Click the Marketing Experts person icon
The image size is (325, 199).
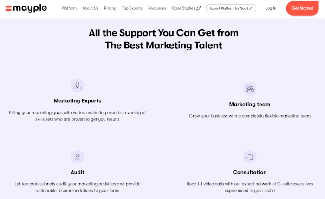point(78,86)
